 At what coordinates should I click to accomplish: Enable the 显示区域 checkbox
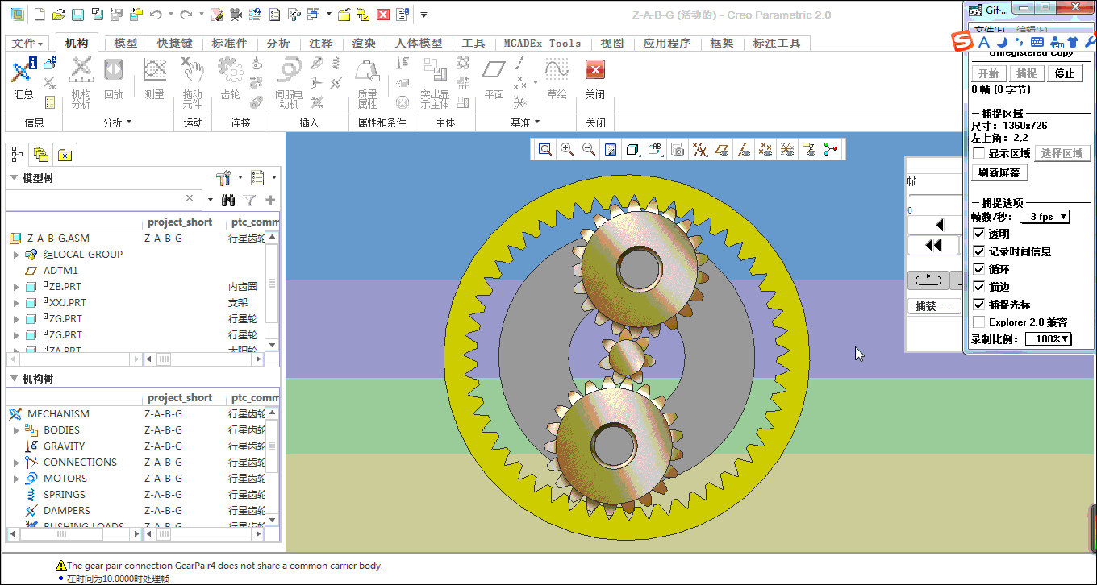tap(979, 153)
